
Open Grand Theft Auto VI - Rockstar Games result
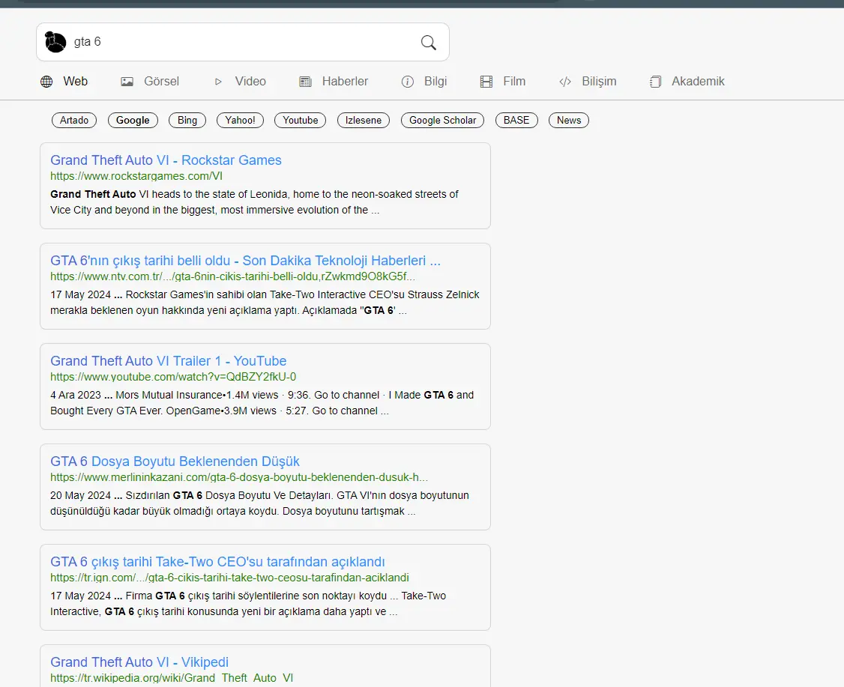(166, 160)
